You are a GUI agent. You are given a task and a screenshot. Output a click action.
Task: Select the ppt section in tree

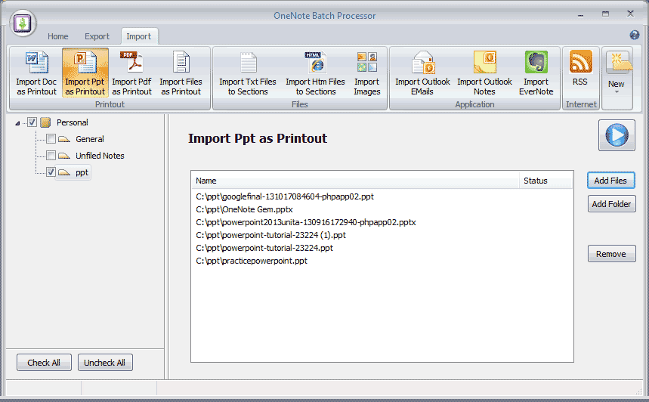point(82,172)
